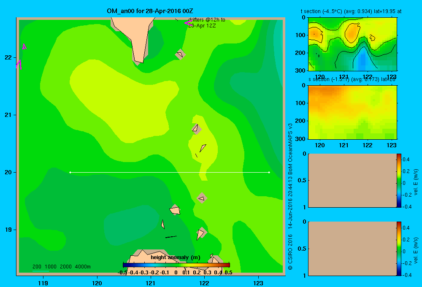Click the blue cold patch in the t section plot
This screenshot has height=287, width=422.
point(362,61)
